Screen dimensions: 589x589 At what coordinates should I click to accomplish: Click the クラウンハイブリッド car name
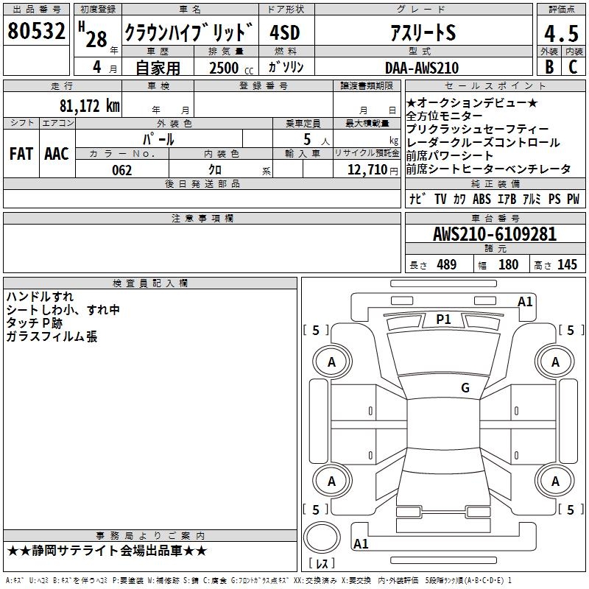point(190,32)
